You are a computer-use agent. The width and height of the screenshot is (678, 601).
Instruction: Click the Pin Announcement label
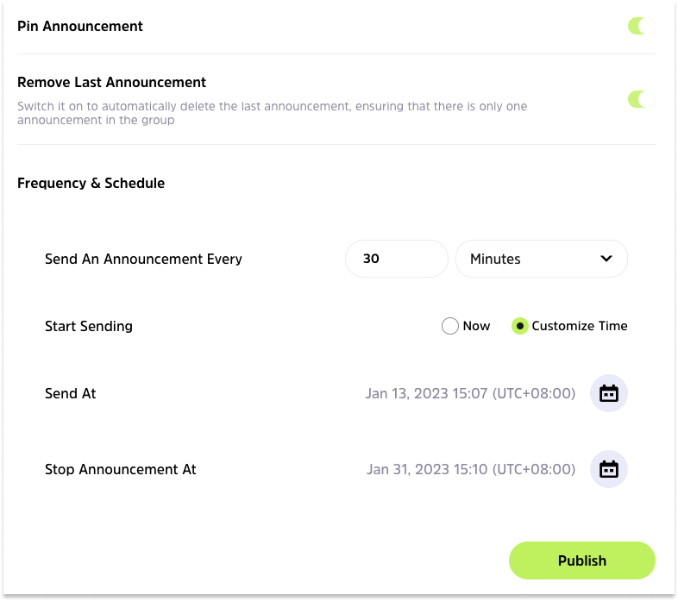[x=80, y=26]
